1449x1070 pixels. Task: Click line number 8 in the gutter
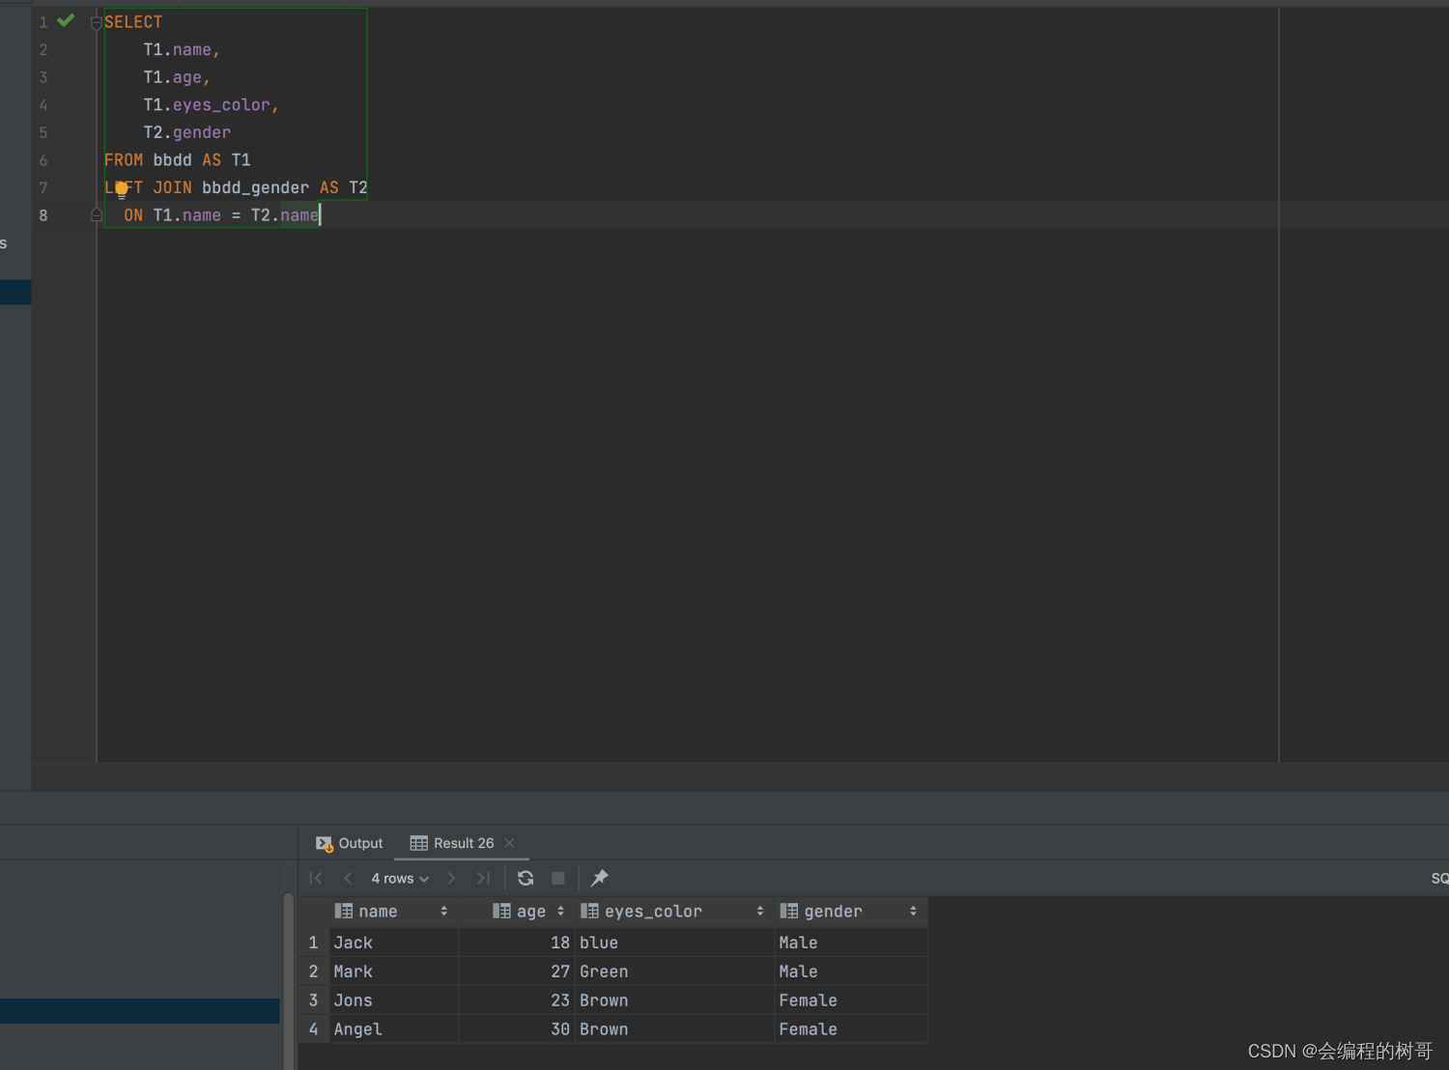point(43,215)
